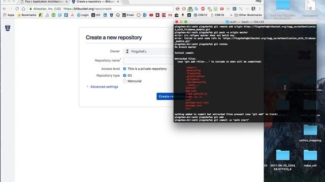Viewport: 325px width, 182px height.
Task: Reload the Bitbucket create page
Action: (x=17, y=9)
